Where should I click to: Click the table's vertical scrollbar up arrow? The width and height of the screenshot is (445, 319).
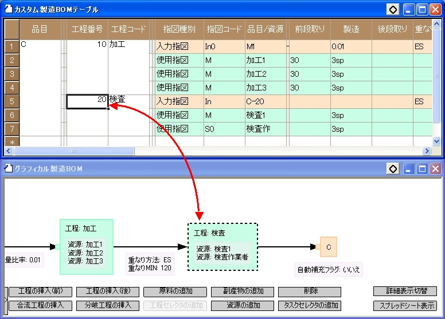coord(436,24)
